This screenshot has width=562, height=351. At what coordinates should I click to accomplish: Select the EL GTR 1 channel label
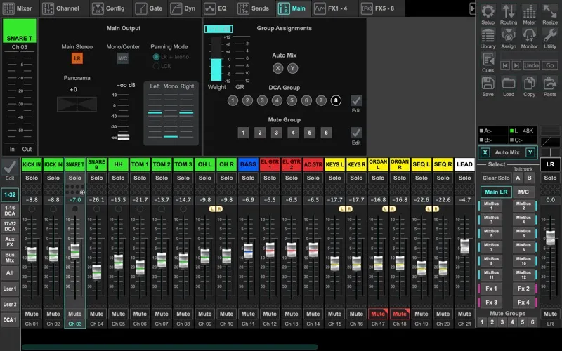tap(270, 164)
